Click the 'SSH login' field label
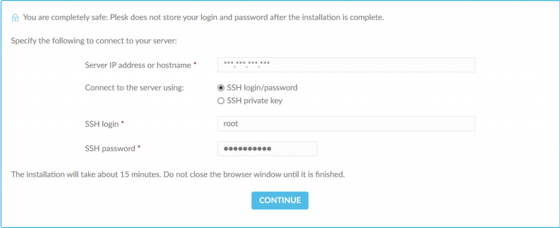The height and width of the screenshot is (228, 560). click(102, 124)
